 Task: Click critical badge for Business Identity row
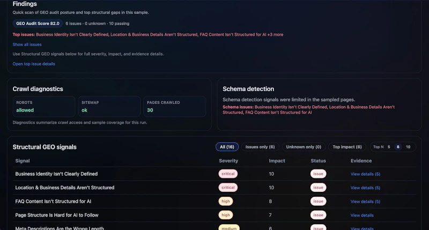tap(228, 174)
